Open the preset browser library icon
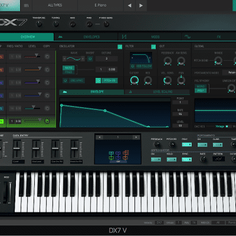Screen dimensions: 236x236 click(x=26, y=5)
